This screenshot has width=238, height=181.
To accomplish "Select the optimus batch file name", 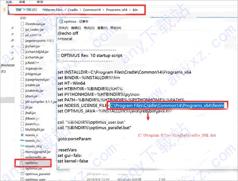I will click(x=31, y=163).
